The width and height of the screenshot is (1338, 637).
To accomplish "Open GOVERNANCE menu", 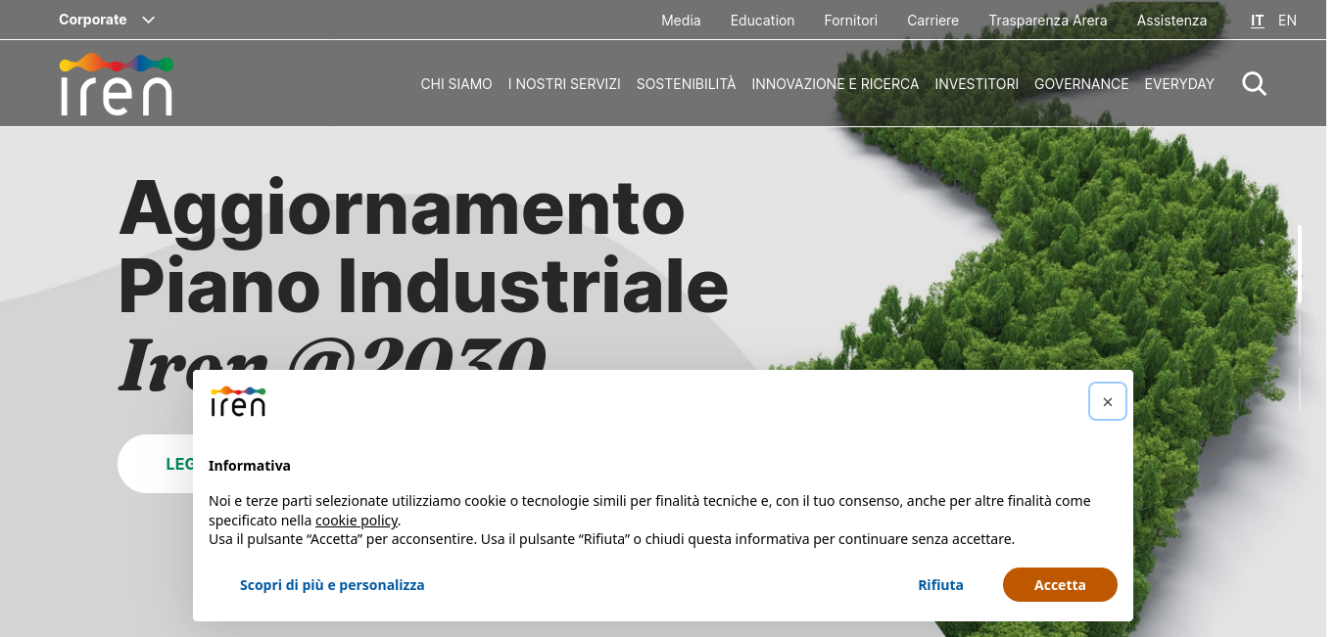I will point(1081,84).
